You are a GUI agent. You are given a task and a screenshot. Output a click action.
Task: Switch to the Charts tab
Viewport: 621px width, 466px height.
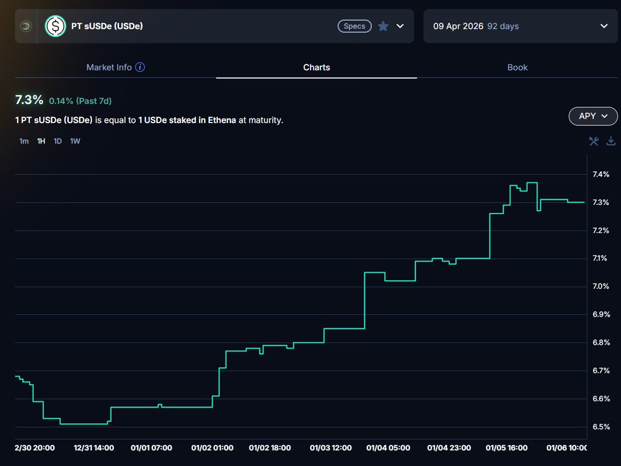click(x=316, y=67)
